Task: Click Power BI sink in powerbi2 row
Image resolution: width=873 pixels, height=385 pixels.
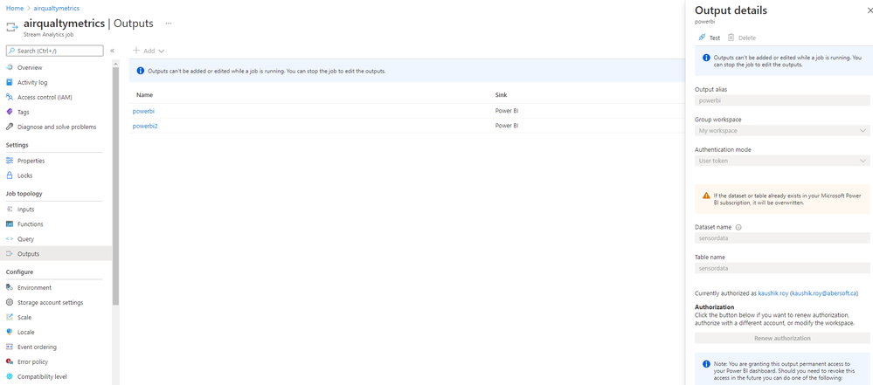Action: coord(507,126)
